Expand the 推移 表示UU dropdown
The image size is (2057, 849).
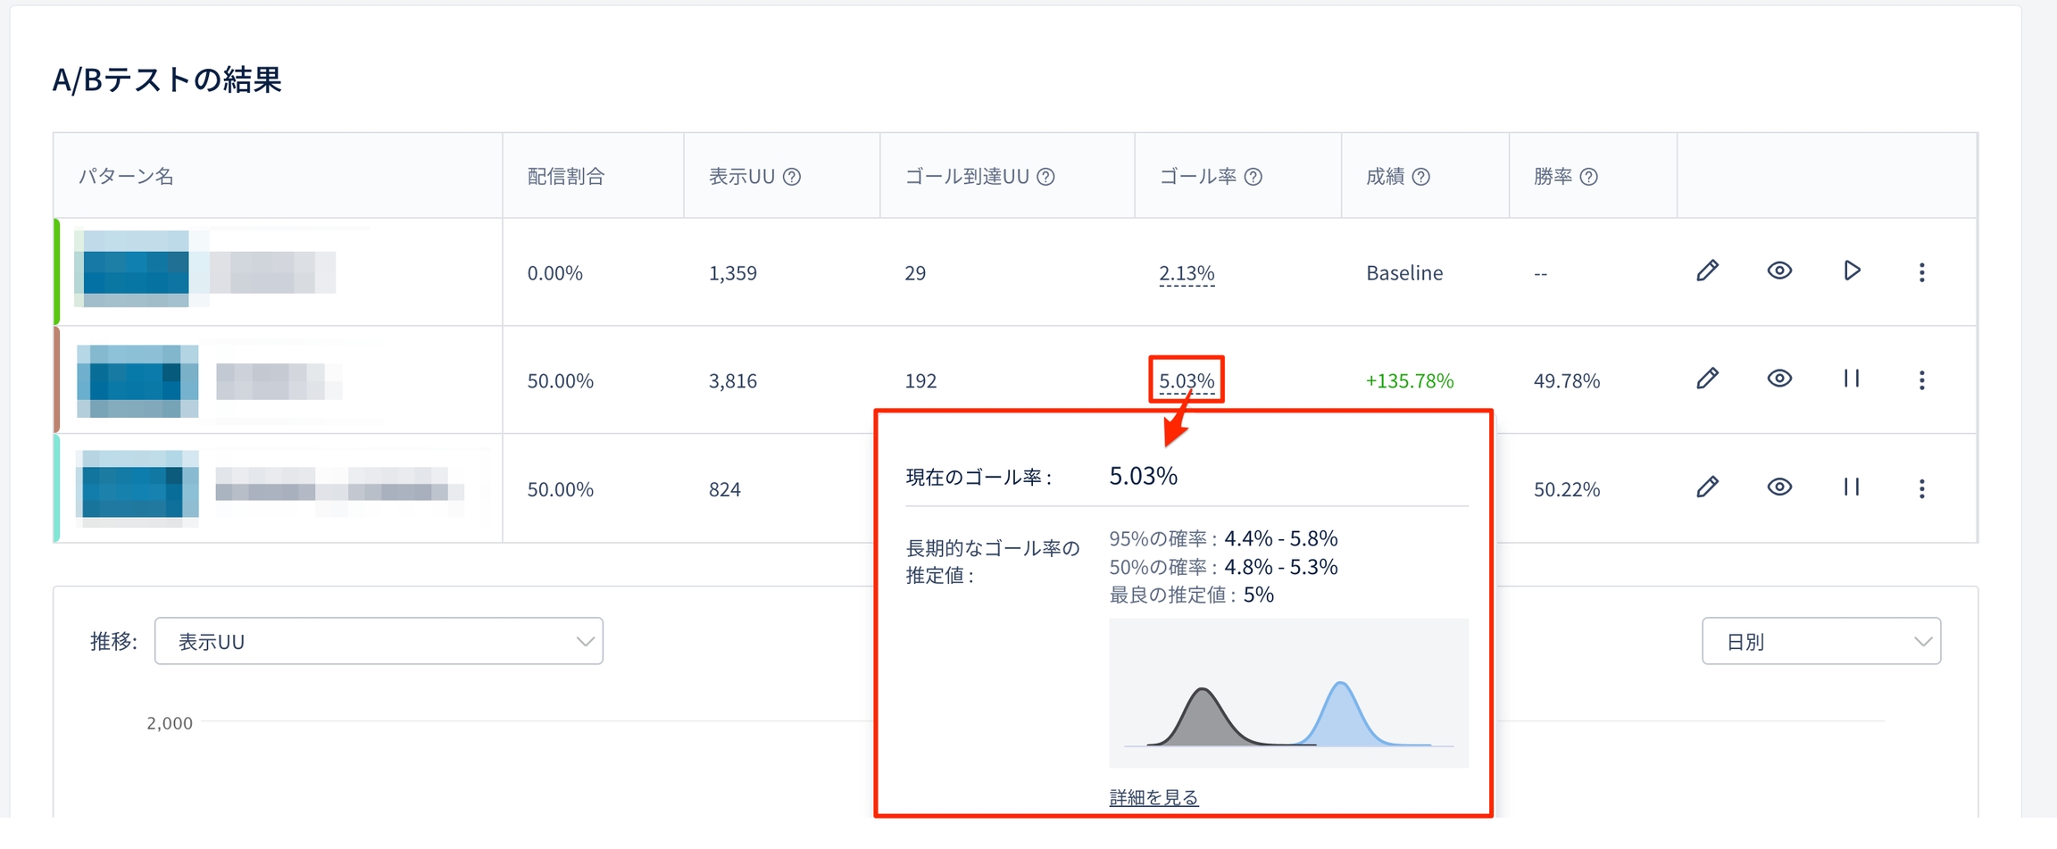[x=379, y=641]
